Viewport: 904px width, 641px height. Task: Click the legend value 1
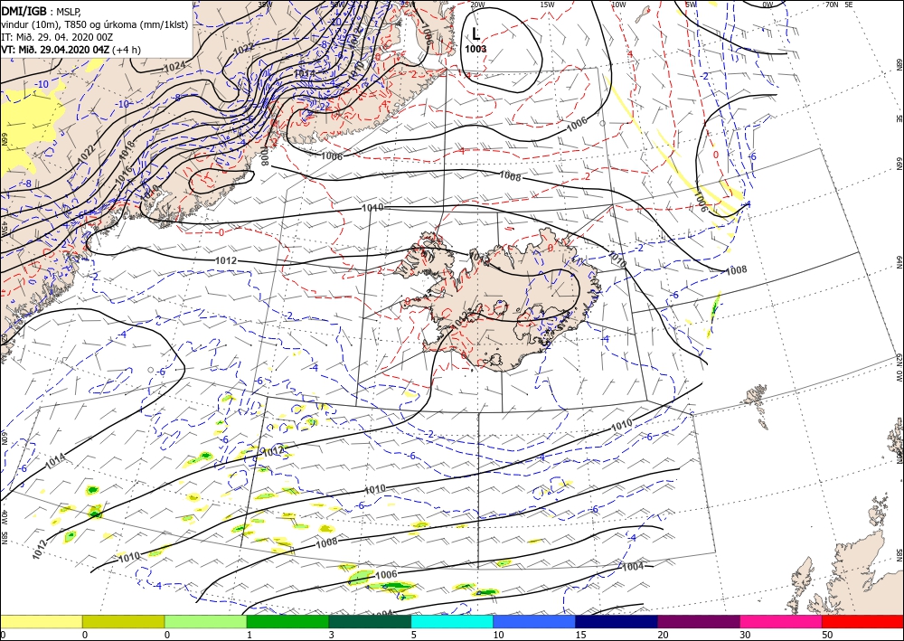tap(250, 636)
